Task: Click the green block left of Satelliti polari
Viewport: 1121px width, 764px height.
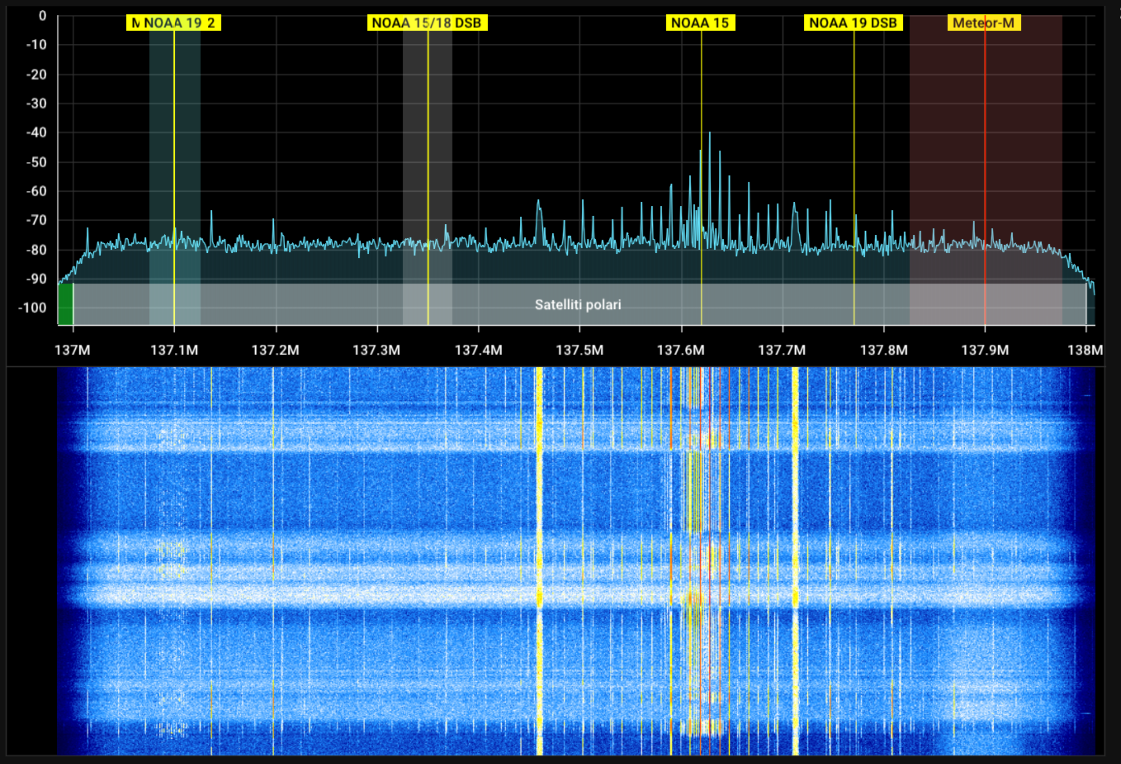Action: [65, 304]
